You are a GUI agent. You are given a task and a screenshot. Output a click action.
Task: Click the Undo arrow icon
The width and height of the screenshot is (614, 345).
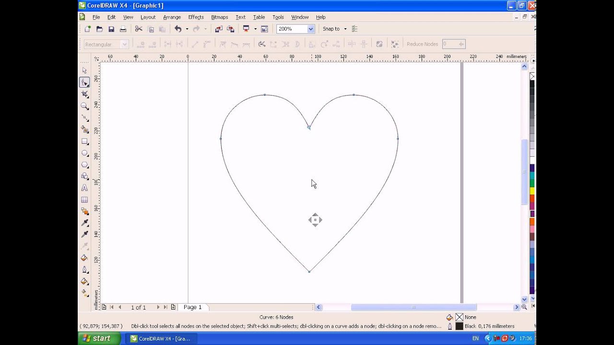pos(178,29)
